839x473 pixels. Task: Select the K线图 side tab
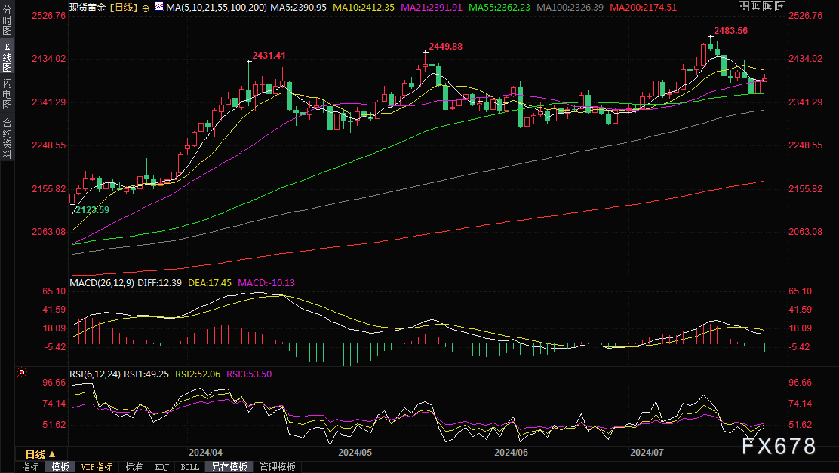(7, 56)
